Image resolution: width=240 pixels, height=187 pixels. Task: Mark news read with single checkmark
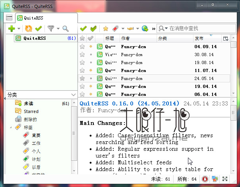coord(83,29)
